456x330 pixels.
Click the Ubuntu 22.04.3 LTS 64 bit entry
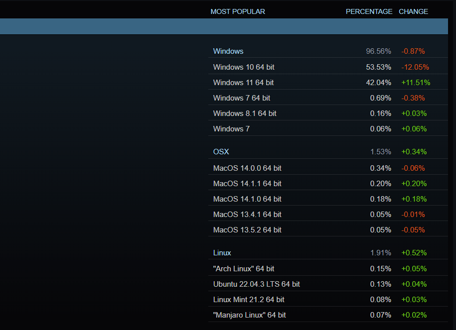(x=257, y=284)
